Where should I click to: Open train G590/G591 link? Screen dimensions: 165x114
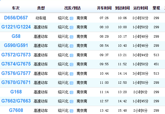16,45
